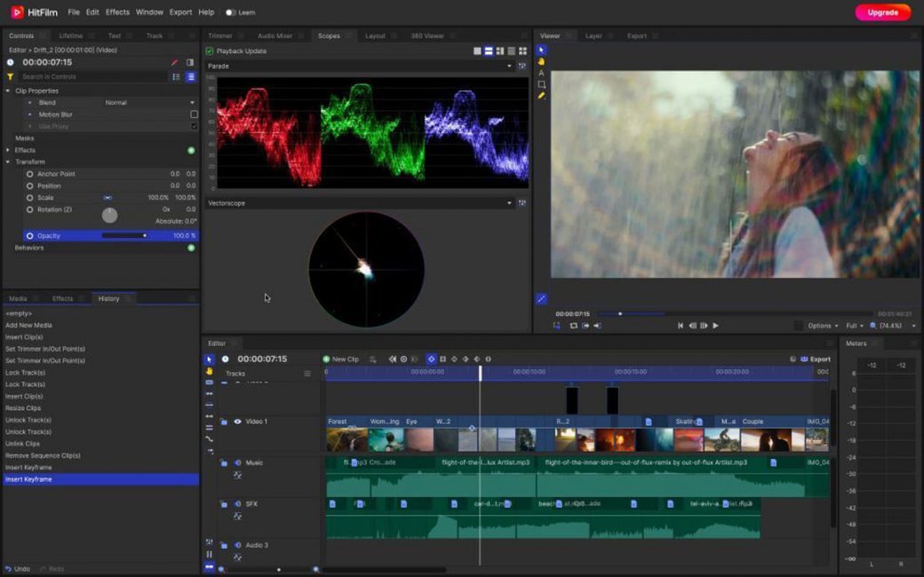
Task: Select the arrow Select tool in the Viewer toolbar
Action: point(540,50)
